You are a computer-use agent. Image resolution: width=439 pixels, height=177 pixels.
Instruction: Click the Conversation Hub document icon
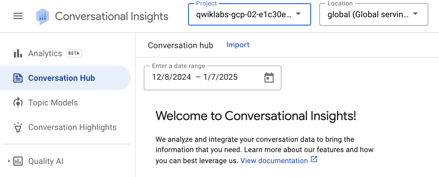(x=18, y=78)
